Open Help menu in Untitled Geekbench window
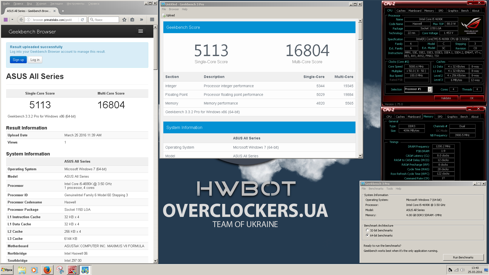Screen dimensions: 489x275 (x=184, y=9)
